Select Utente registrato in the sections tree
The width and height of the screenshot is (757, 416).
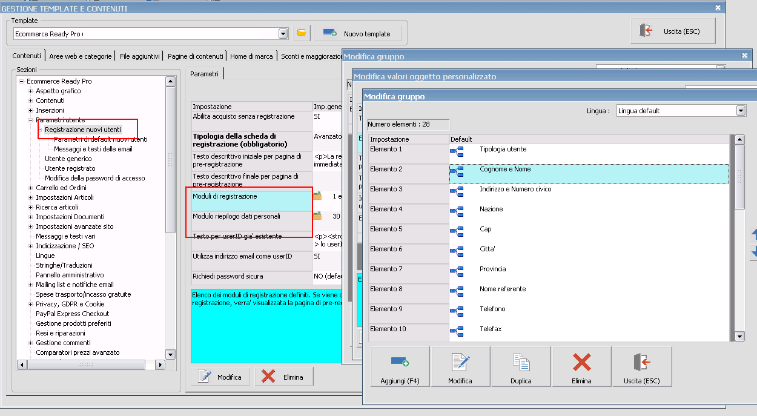click(70, 168)
